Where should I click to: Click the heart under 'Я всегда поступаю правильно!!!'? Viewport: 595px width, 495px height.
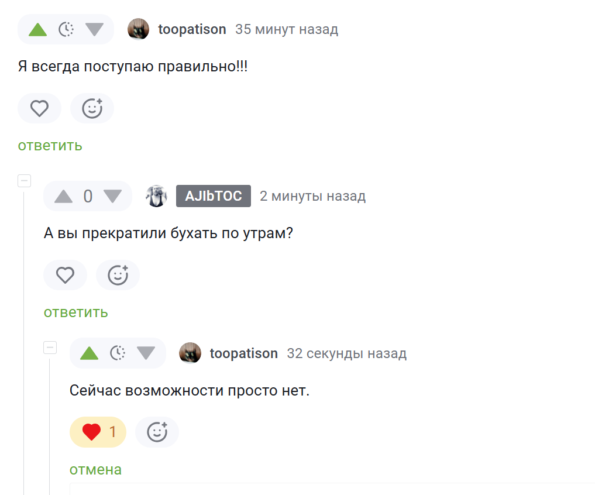point(39,108)
